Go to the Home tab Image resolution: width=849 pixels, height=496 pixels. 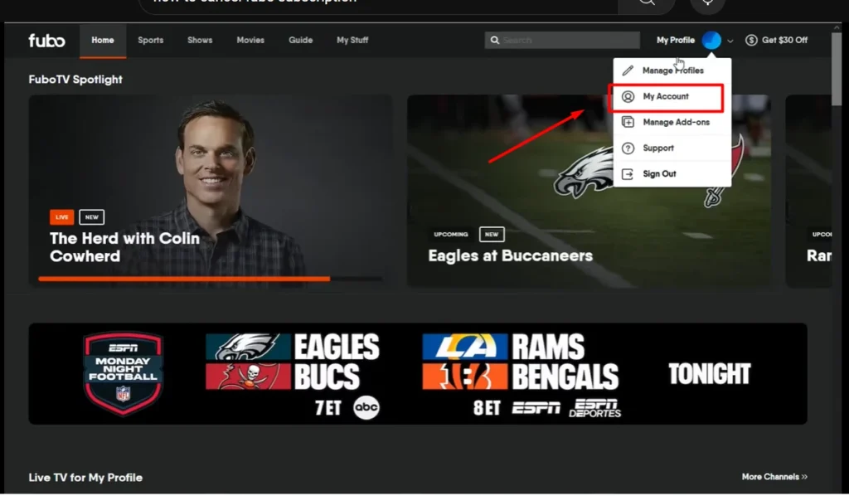click(x=103, y=41)
